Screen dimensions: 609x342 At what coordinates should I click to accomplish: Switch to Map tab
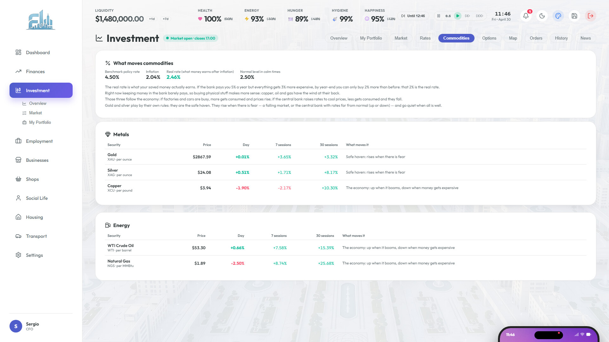coord(513,38)
